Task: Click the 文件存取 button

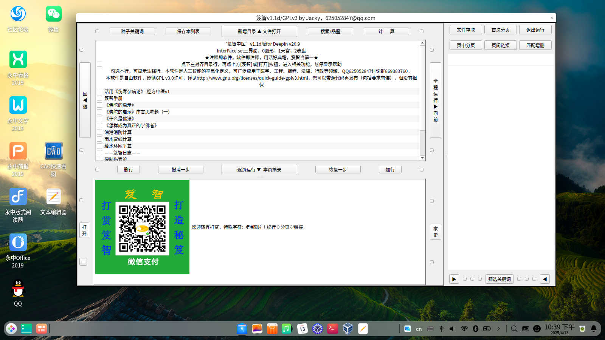Action: click(x=466, y=30)
